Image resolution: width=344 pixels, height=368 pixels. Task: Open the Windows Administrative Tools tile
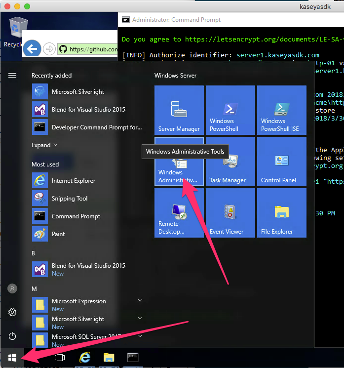179,162
